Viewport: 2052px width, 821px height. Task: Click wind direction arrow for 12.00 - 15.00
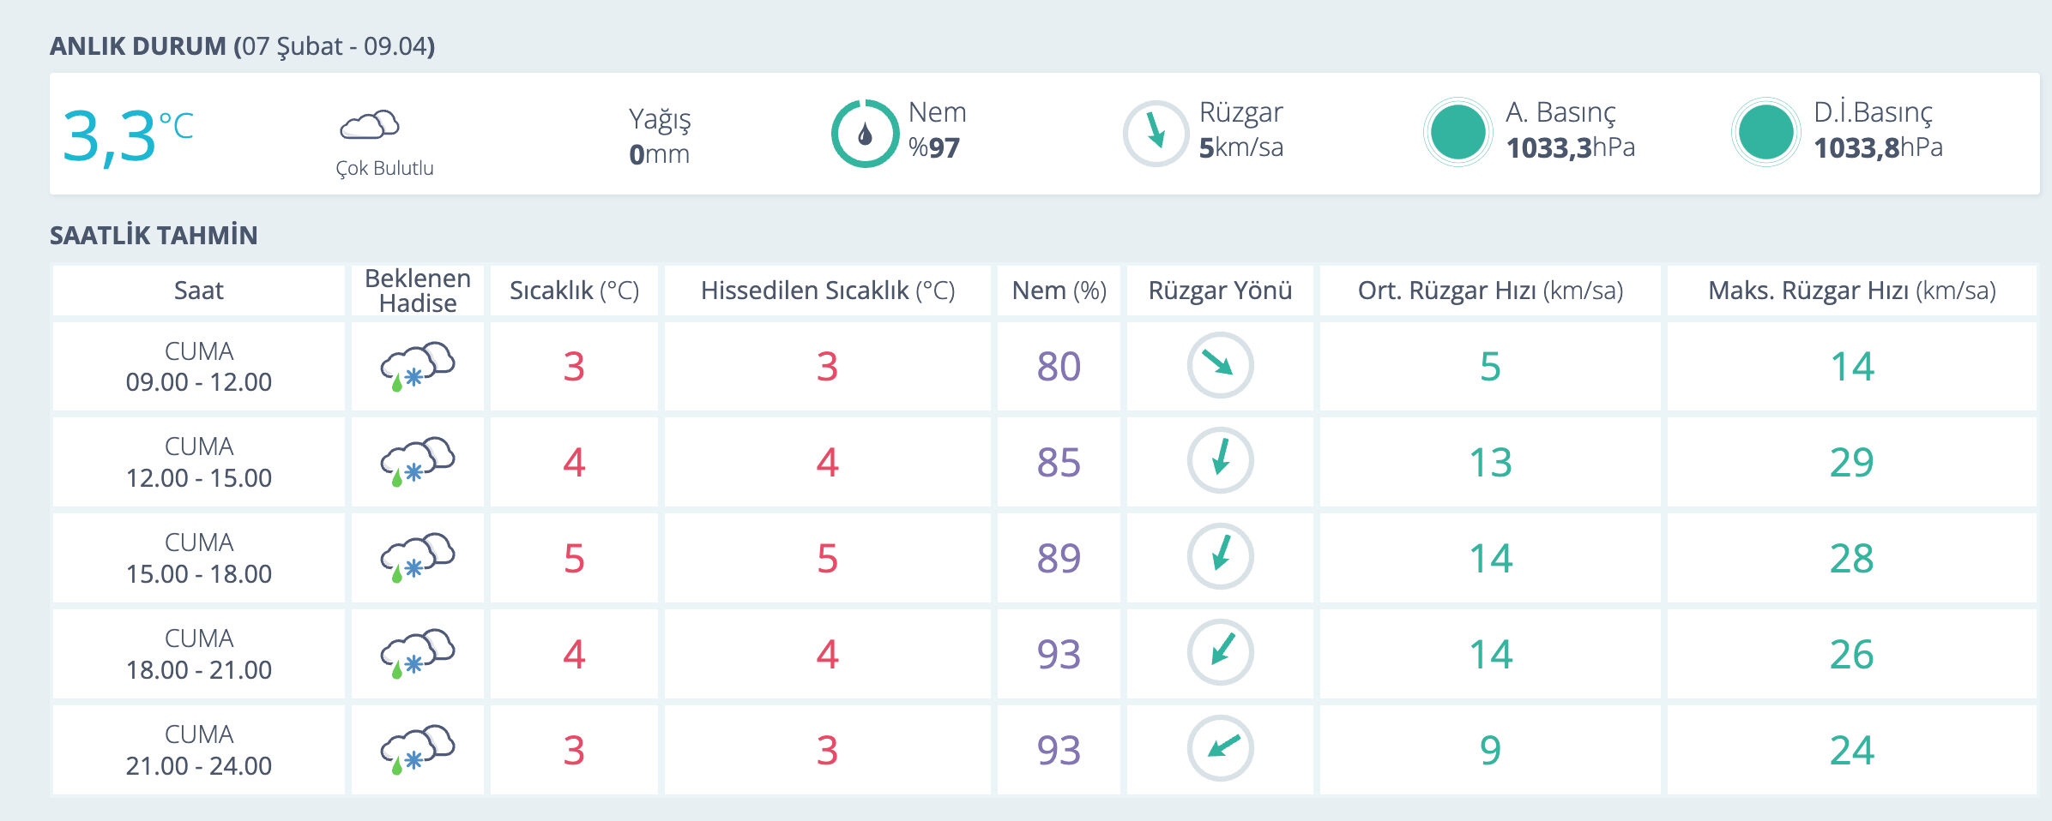pyautogui.click(x=1220, y=460)
